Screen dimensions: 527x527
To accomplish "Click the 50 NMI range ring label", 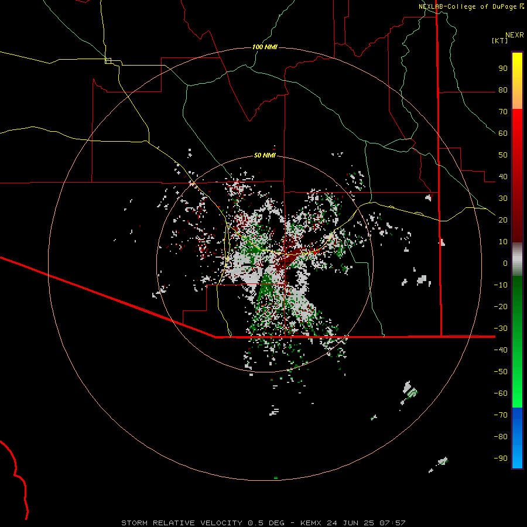I will [265, 155].
